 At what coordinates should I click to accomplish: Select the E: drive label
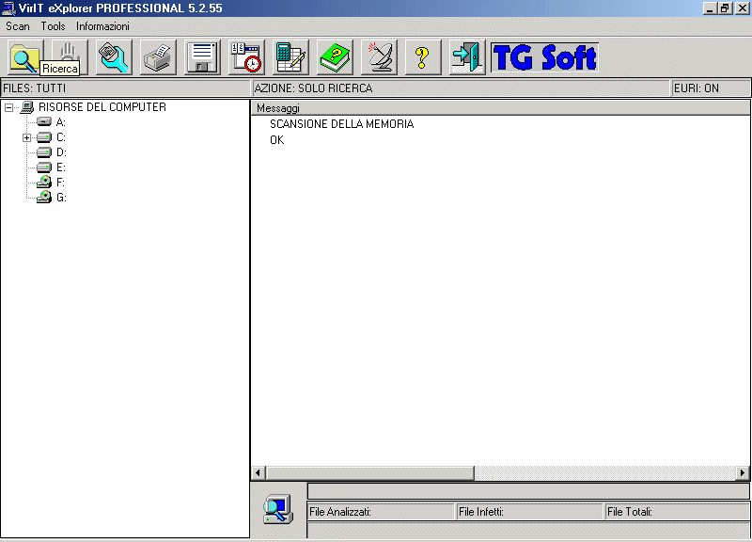tap(61, 167)
